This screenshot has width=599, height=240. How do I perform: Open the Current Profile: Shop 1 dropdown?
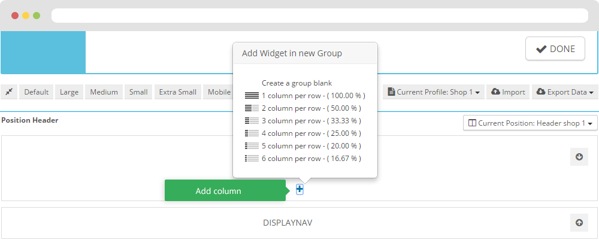434,92
